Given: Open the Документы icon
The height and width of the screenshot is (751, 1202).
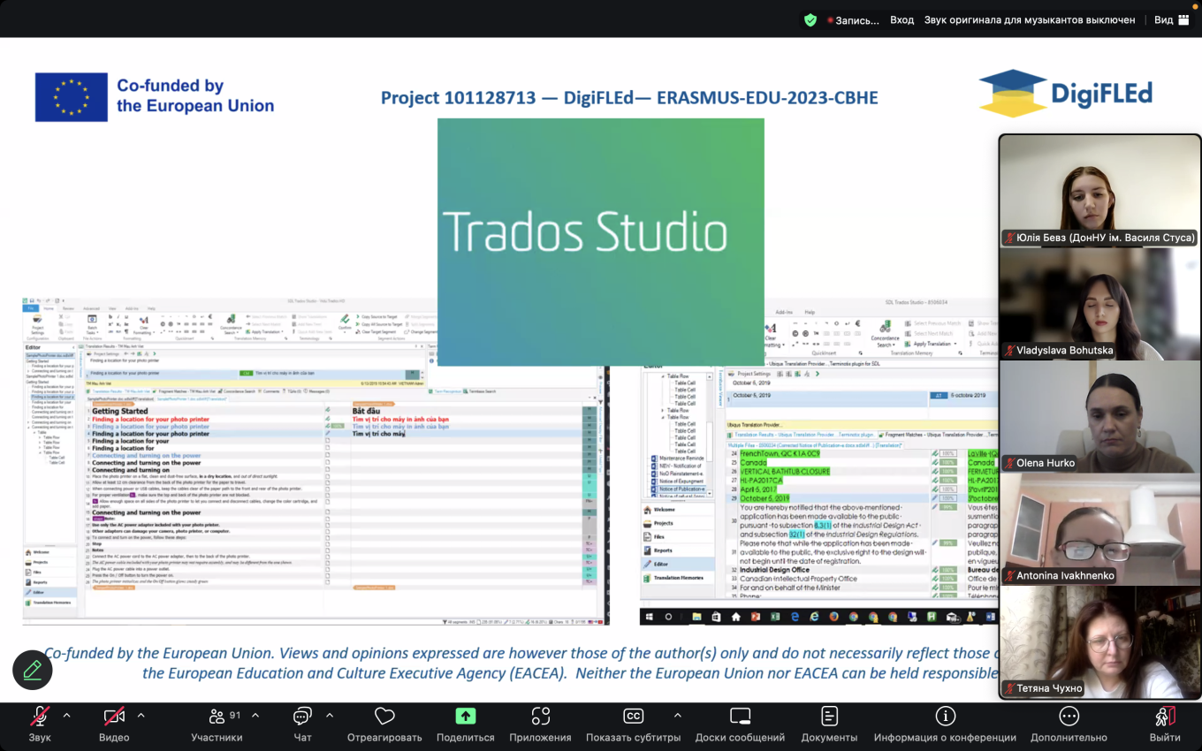Looking at the screenshot, I should (x=829, y=717).
